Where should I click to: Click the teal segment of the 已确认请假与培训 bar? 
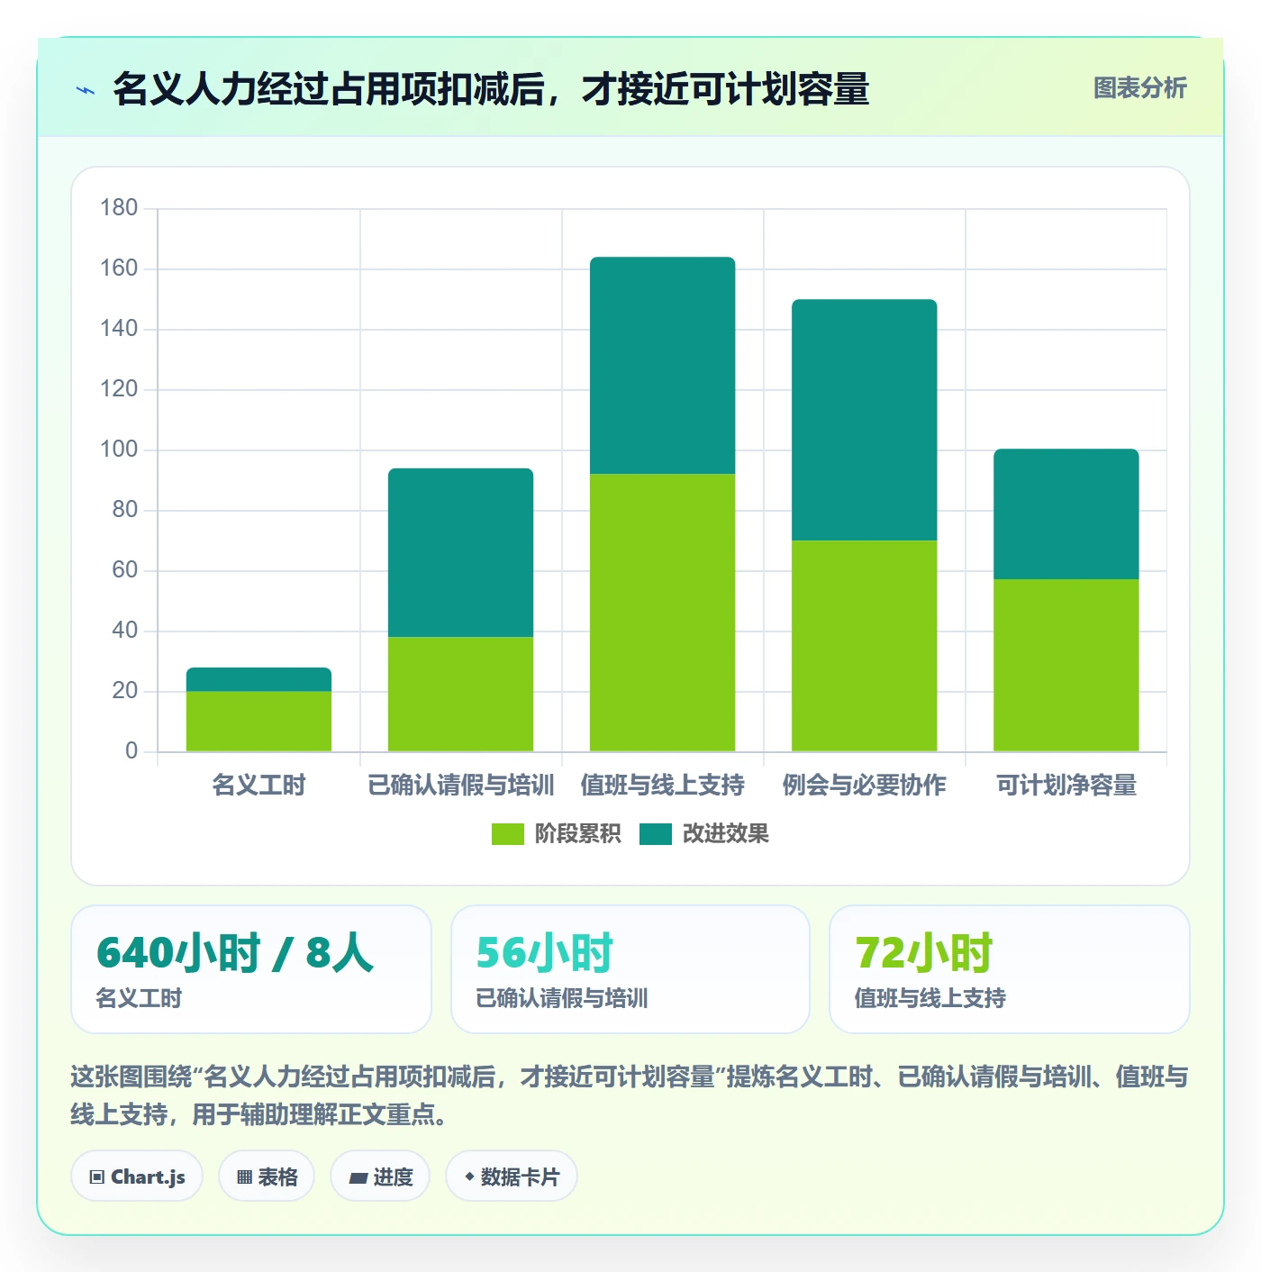tap(460, 553)
